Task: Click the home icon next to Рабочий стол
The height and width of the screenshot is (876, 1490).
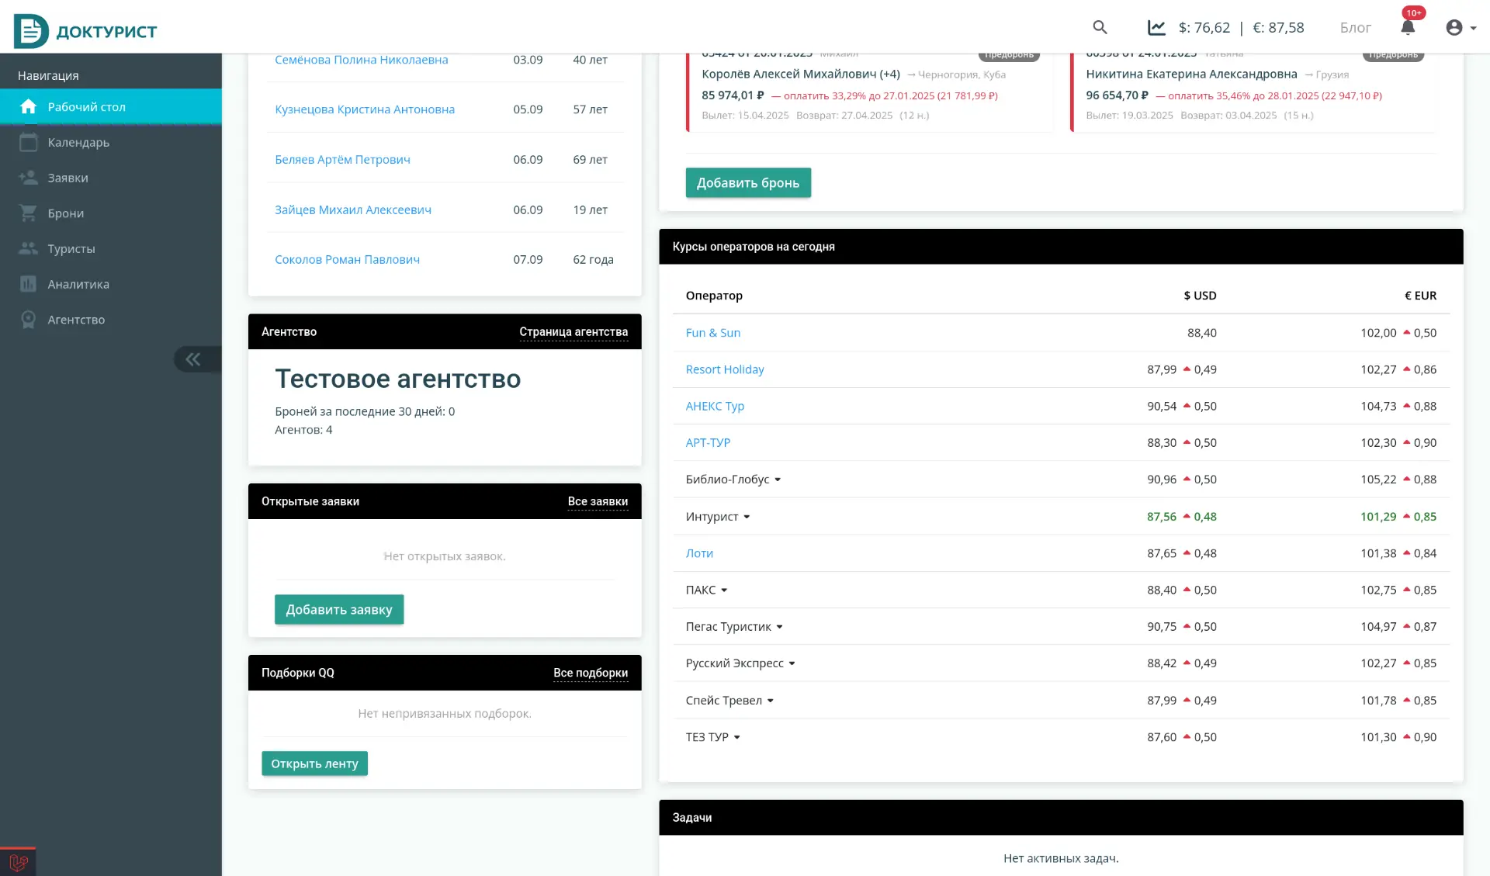Action: point(29,107)
